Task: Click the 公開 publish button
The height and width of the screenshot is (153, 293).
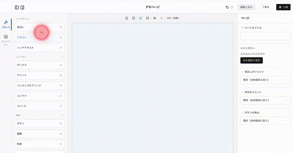Action: tap(283, 7)
